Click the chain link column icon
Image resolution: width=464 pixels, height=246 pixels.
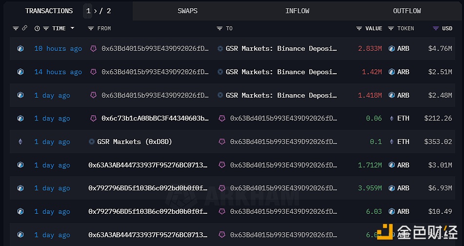coord(24,28)
